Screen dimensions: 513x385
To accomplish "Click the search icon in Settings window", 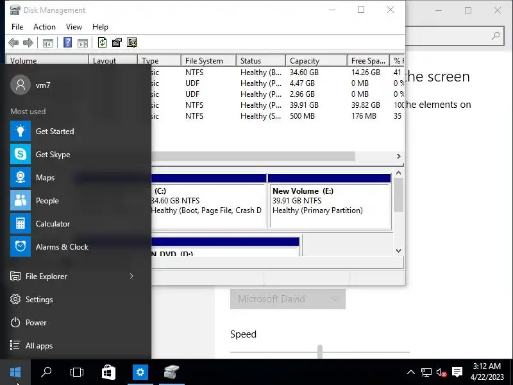I will click(496, 35).
